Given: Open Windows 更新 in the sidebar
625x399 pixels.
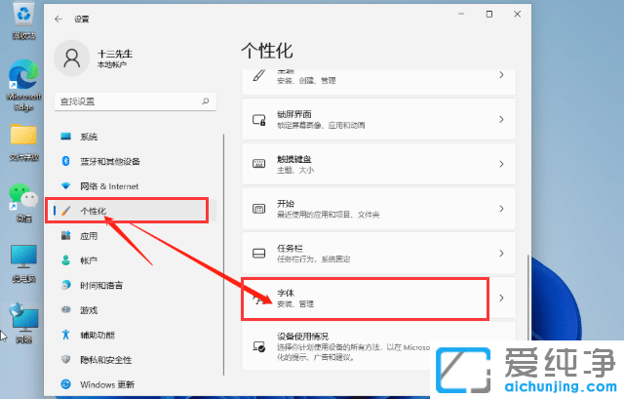Looking at the screenshot, I should (136, 384).
